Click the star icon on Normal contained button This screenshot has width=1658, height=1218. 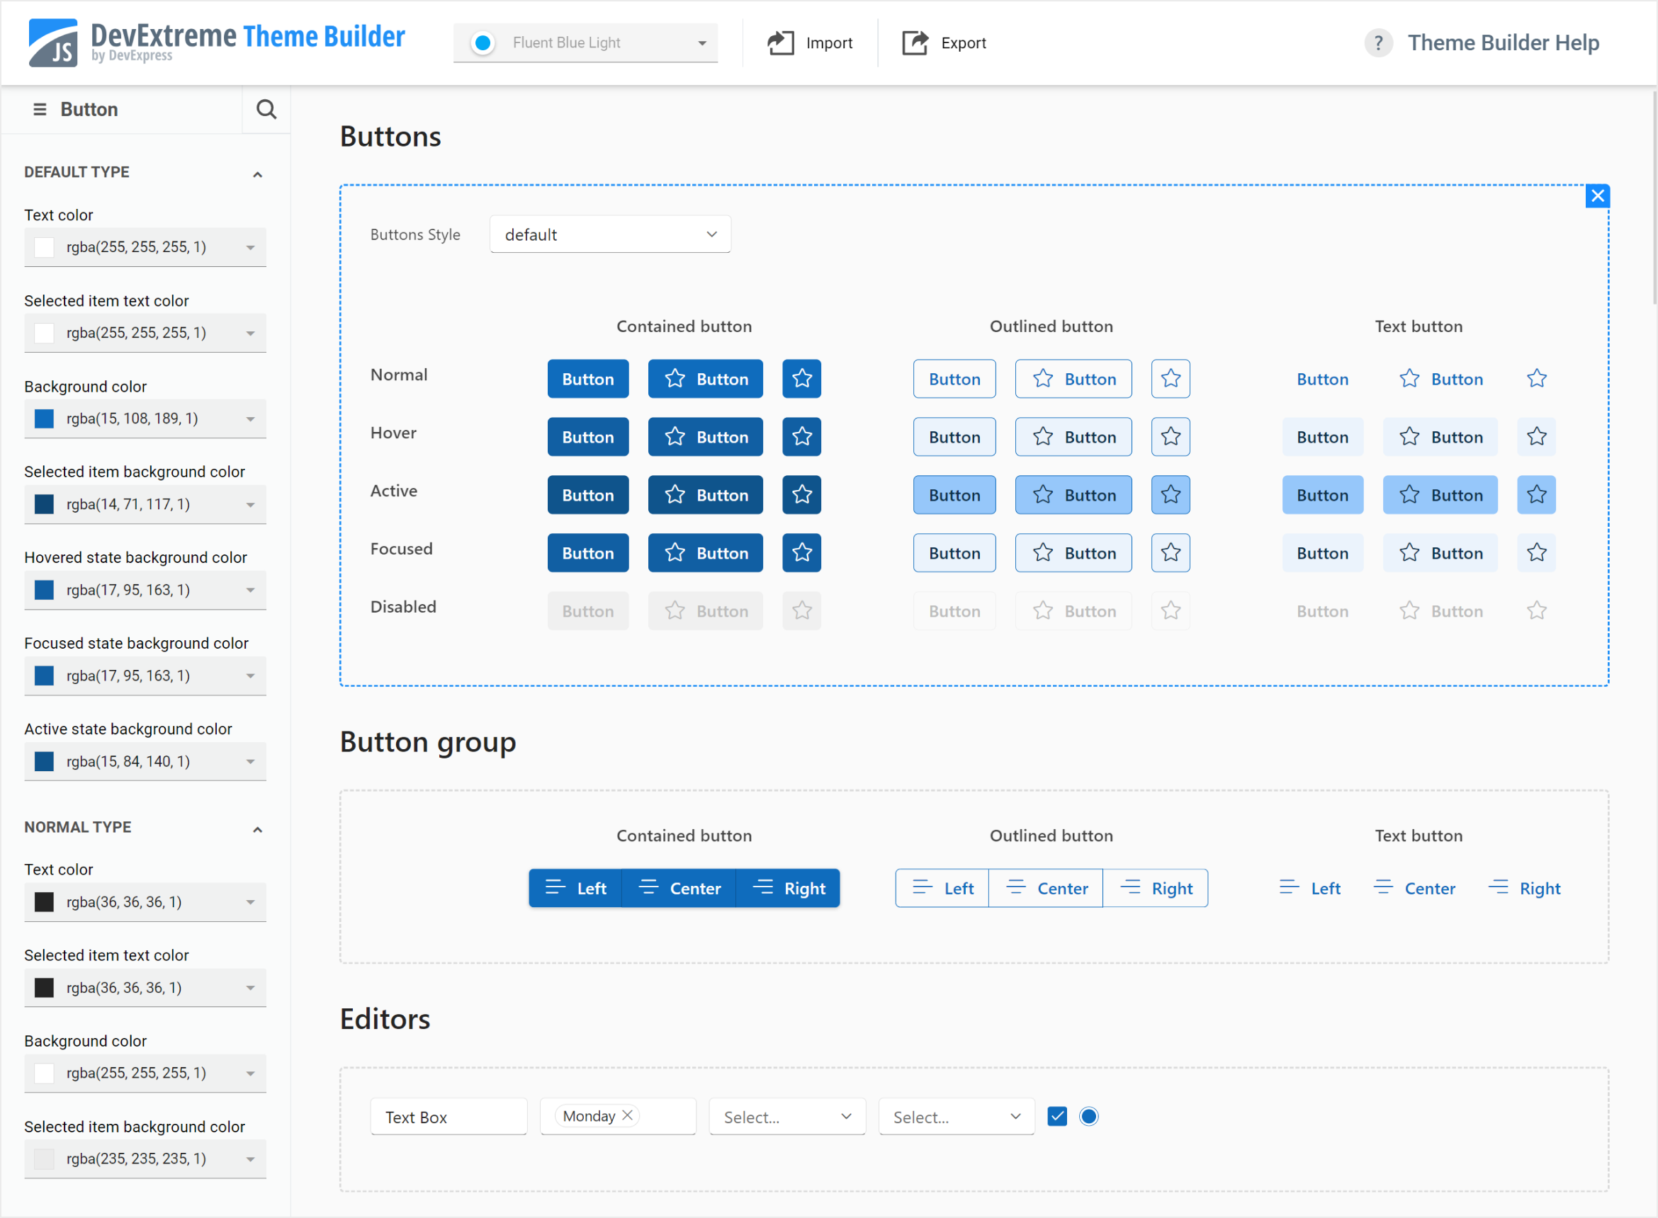pos(801,378)
